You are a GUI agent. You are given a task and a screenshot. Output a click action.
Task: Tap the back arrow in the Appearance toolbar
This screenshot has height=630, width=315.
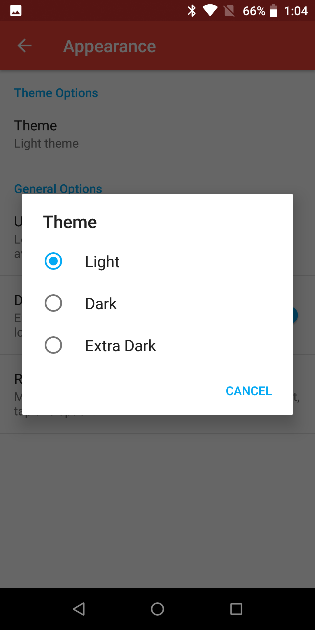pos(24,45)
